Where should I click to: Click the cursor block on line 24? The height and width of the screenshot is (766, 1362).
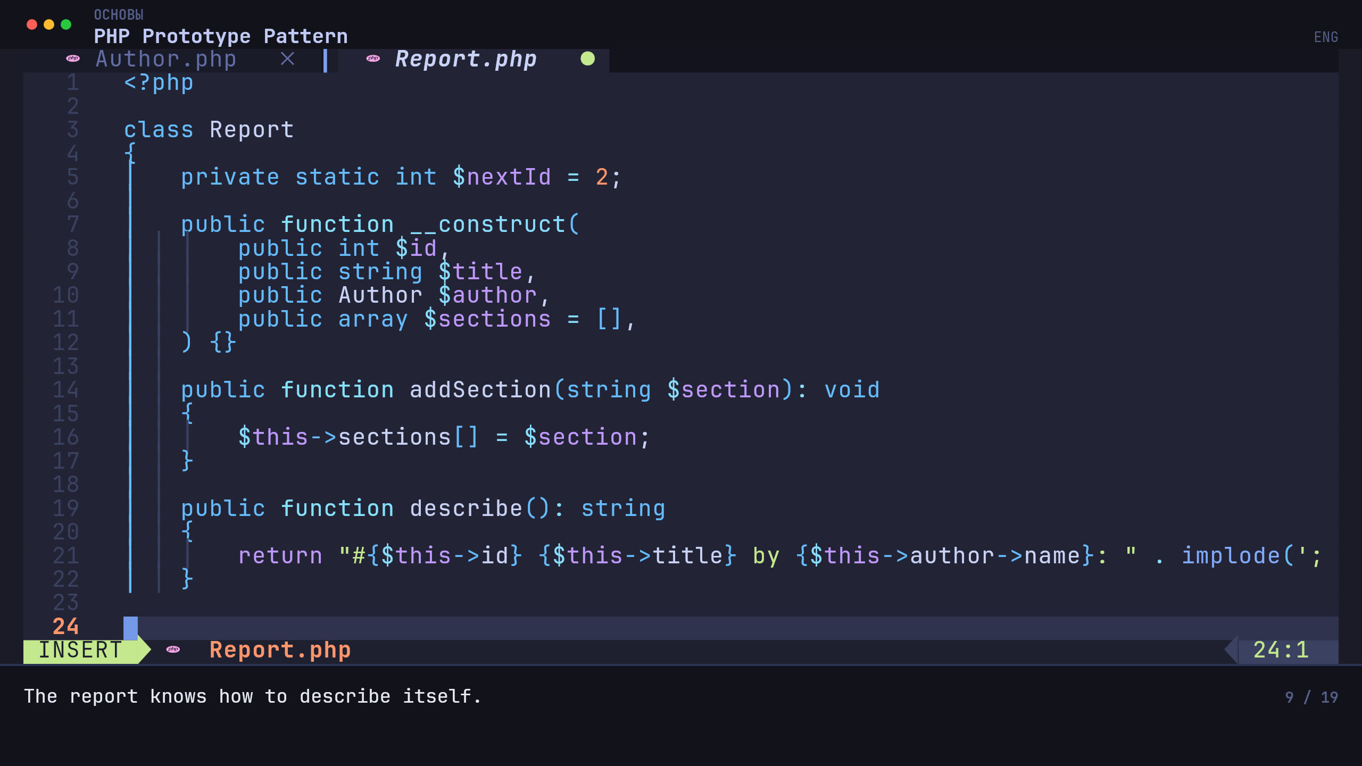(x=130, y=628)
